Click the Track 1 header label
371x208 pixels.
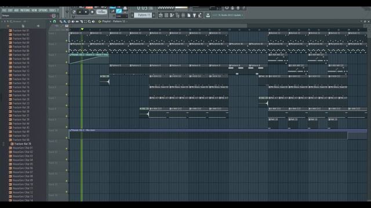(52, 34)
